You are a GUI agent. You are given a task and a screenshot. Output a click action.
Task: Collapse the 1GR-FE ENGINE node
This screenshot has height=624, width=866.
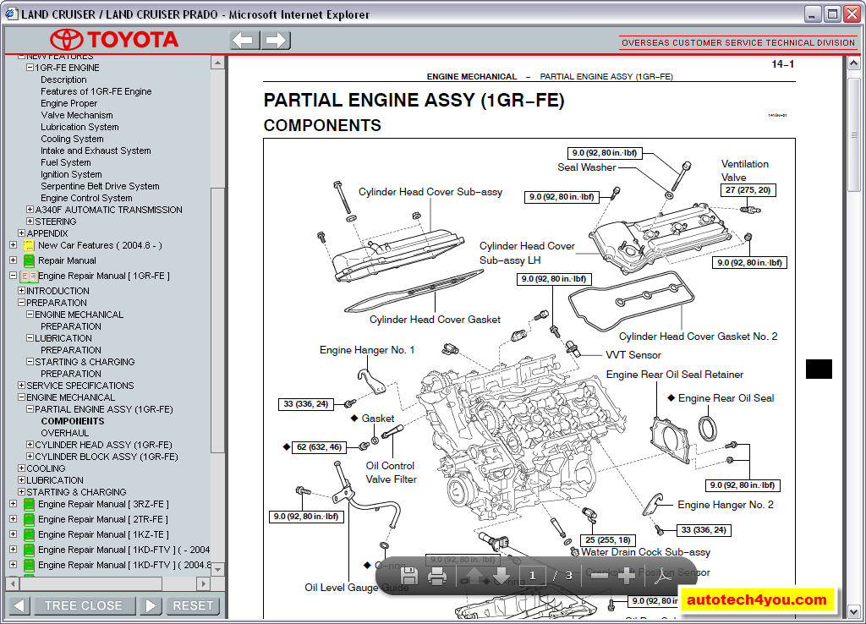30,68
